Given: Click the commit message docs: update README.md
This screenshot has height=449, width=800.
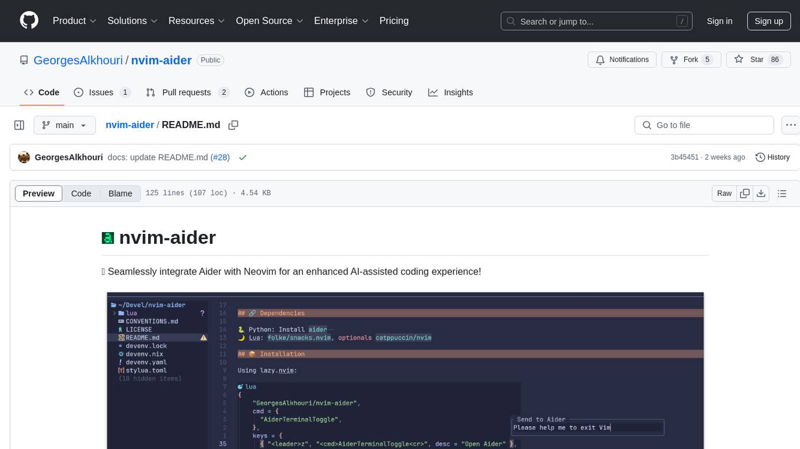Looking at the screenshot, I should [x=158, y=158].
